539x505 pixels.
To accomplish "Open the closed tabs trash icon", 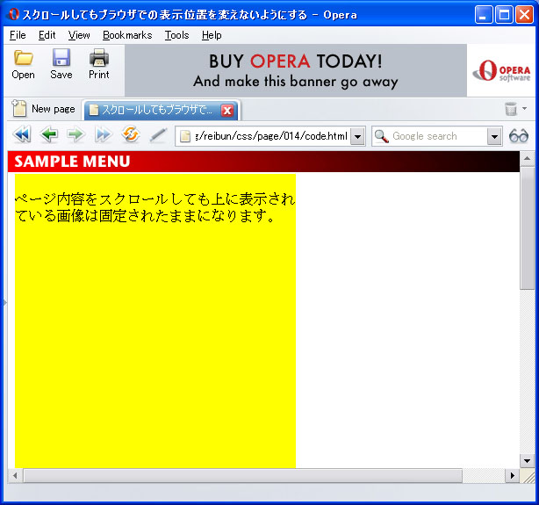I will [511, 109].
